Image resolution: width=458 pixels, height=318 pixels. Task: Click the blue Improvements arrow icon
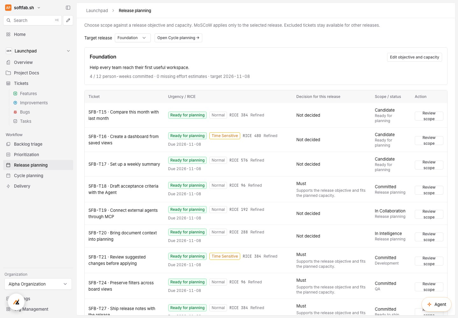[15, 103]
